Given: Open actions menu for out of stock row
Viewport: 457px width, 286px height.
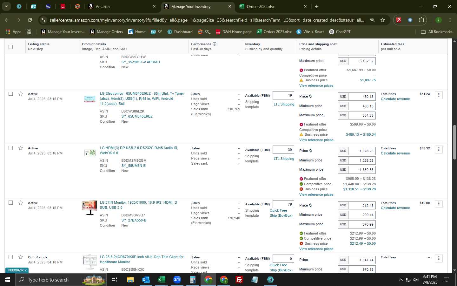Looking at the screenshot, I should [439, 258].
